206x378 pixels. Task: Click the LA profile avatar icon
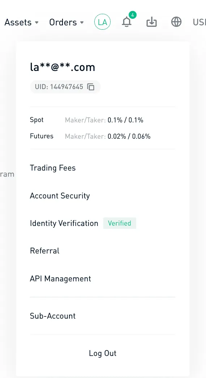[x=102, y=22]
